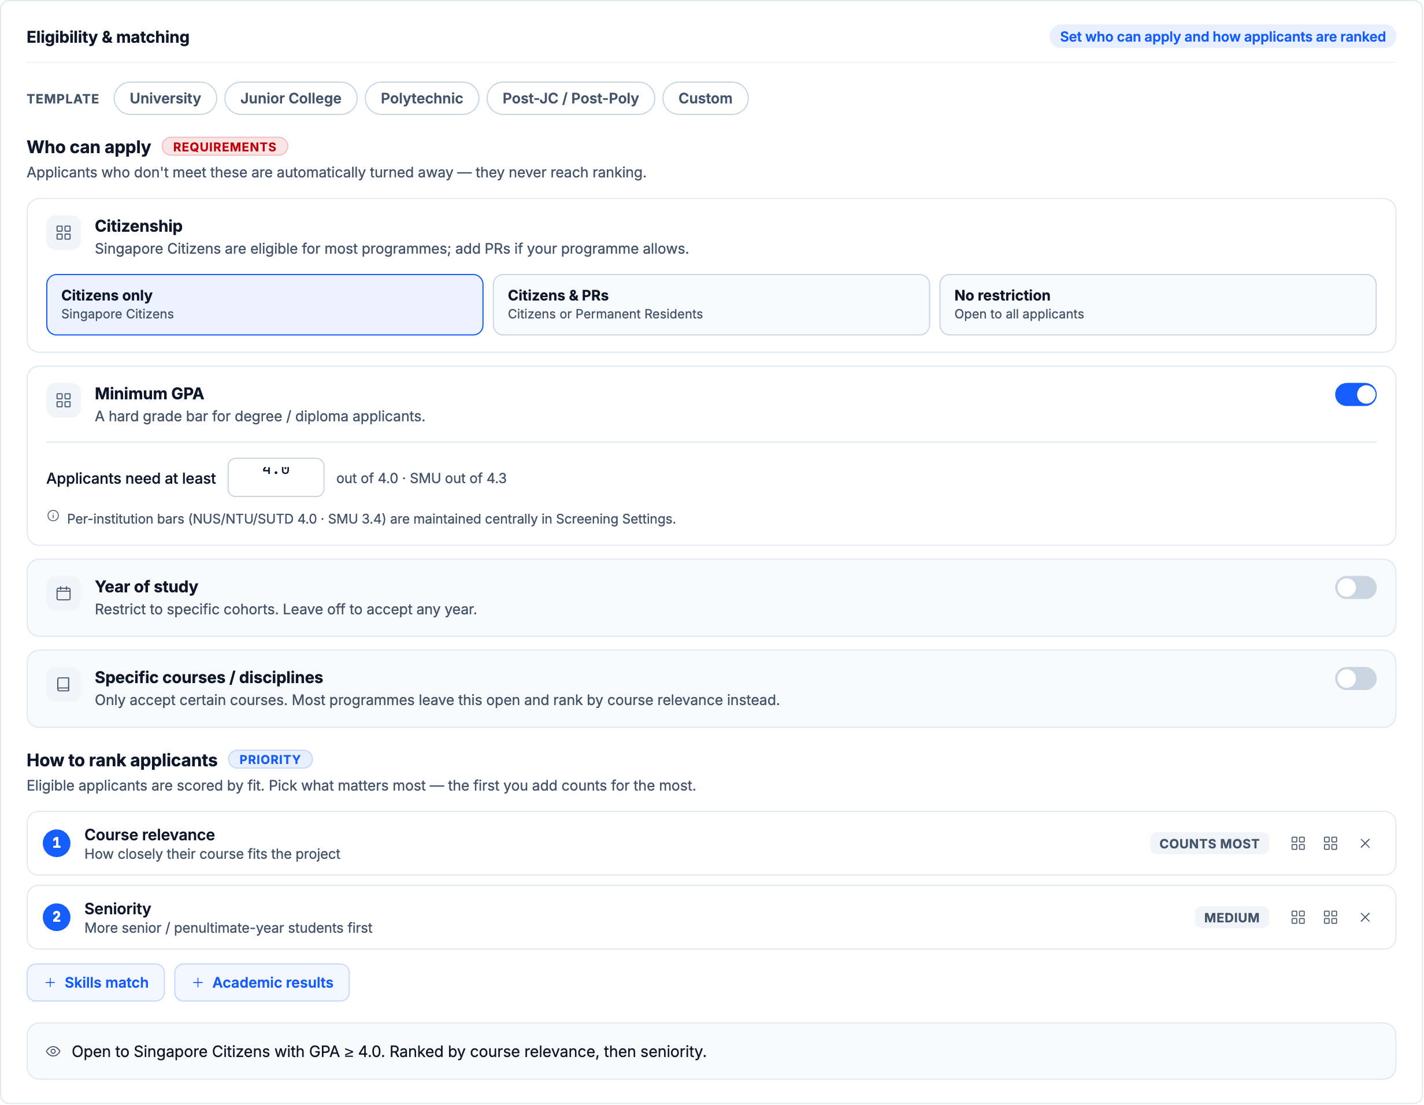Click the Minimum GPA section grid icon
The width and height of the screenshot is (1424, 1105).
[x=63, y=401]
